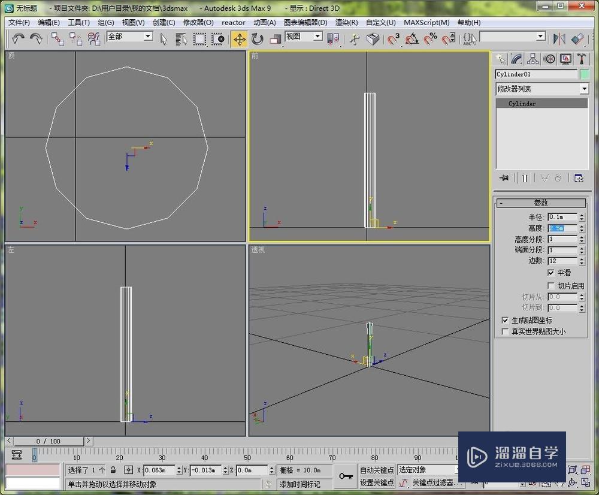Image resolution: width=599 pixels, height=495 pixels.
Task: Click the 设置关键点 button
Action: (377, 482)
